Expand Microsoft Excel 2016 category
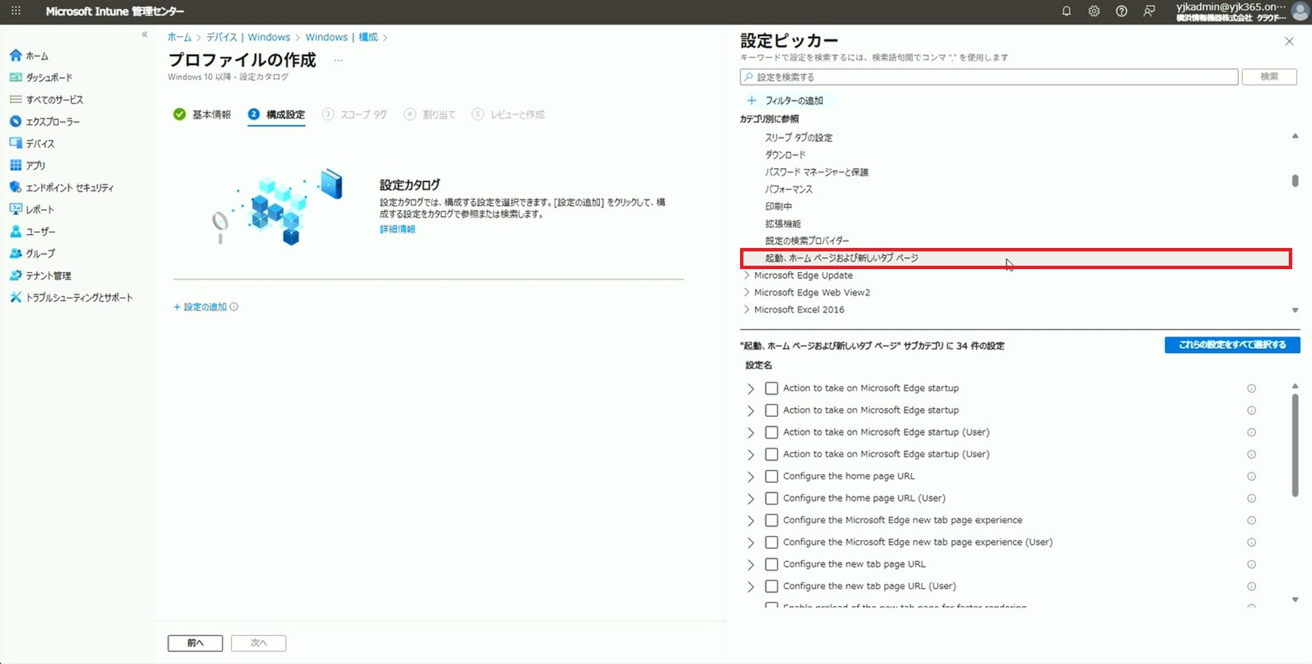The height and width of the screenshot is (664, 1312). (x=747, y=309)
